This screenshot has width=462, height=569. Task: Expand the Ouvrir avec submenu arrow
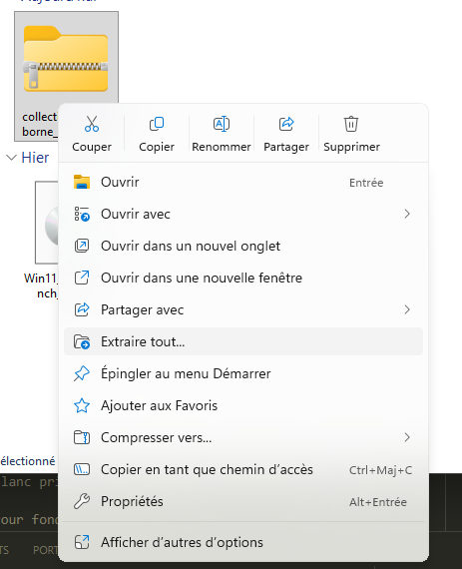click(407, 214)
